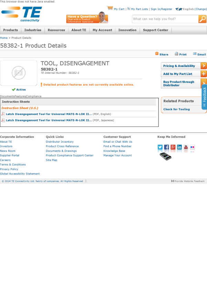Screen dimensions: 207x292
Task: Click the Add to My Part List plus icon
Action: click(204, 74)
